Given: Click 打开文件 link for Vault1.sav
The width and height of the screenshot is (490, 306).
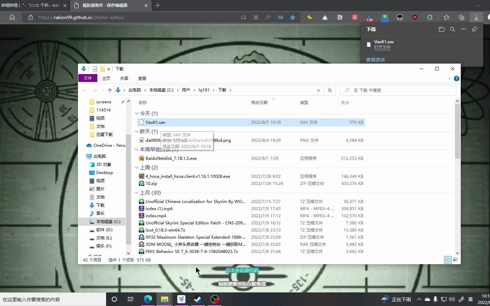Looking at the screenshot, I should (x=382, y=47).
